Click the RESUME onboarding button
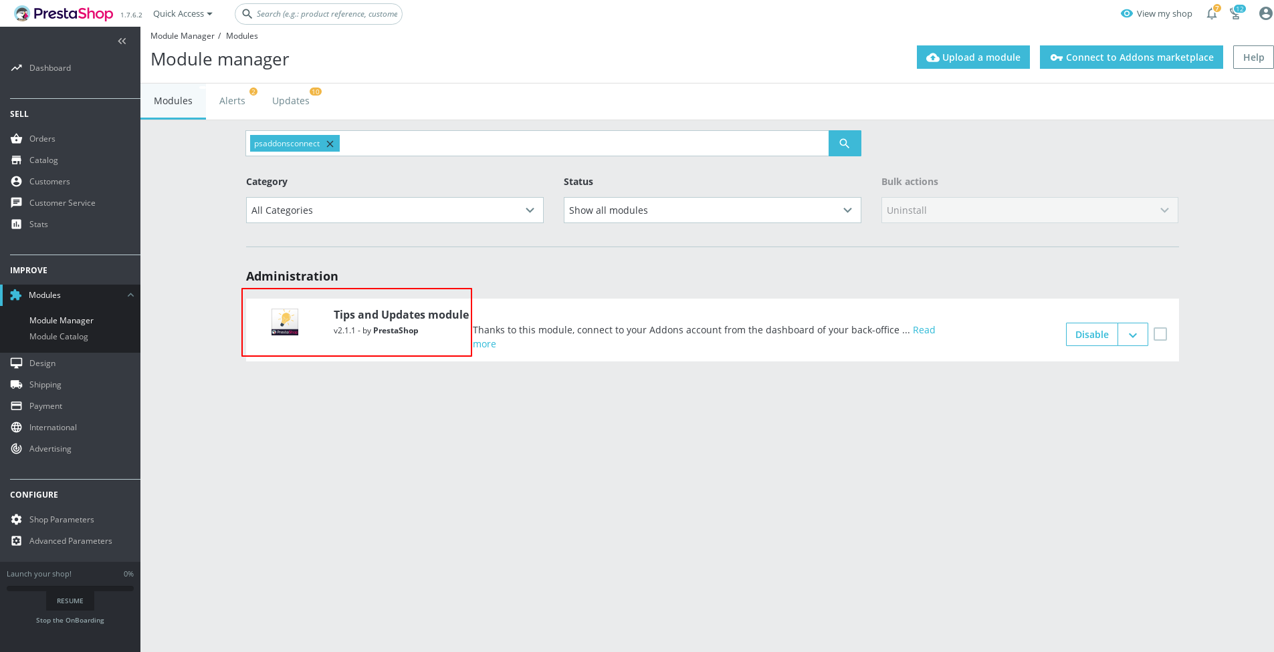Viewport: 1274px width, 652px height. point(70,601)
